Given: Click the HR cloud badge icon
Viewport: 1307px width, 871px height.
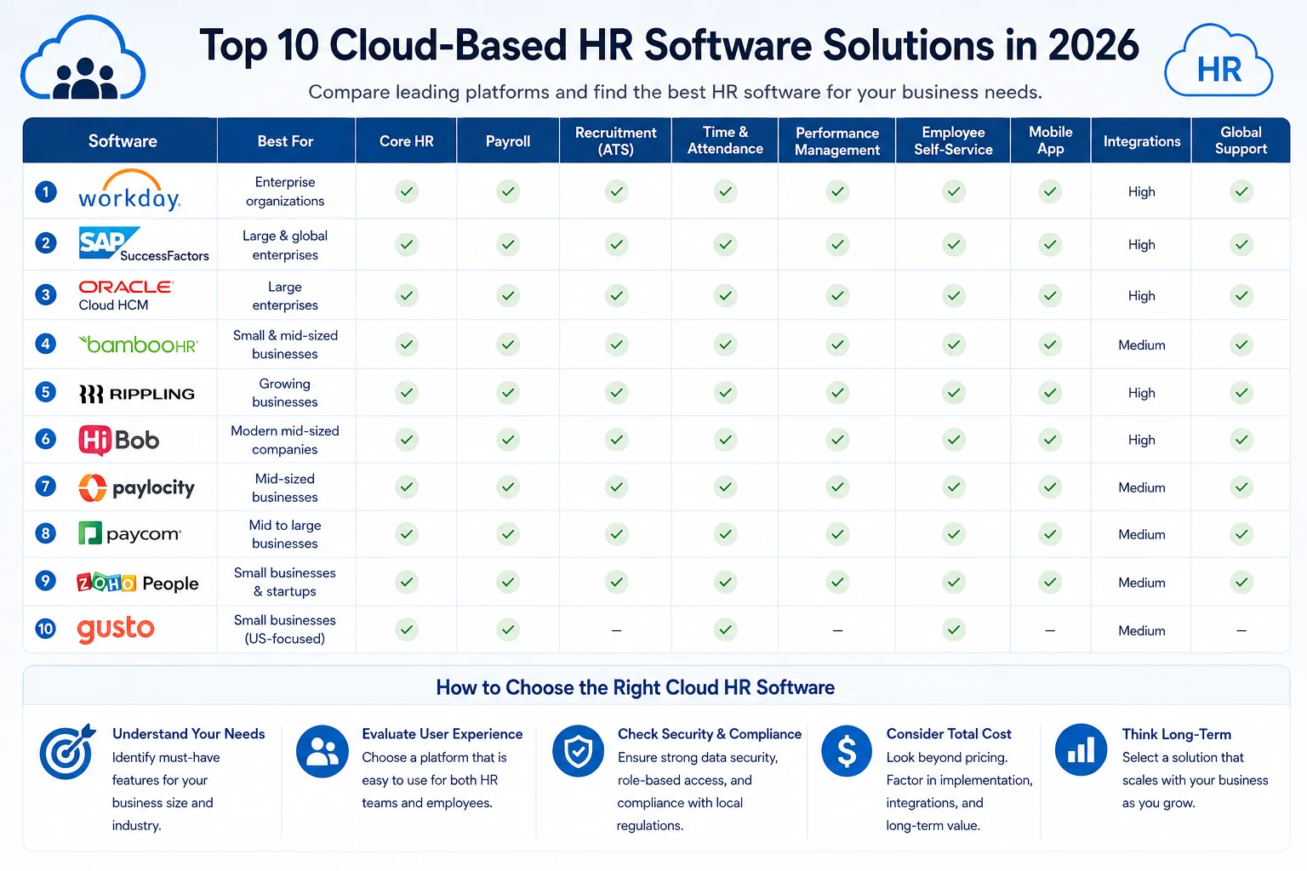Looking at the screenshot, I should (x=1219, y=61).
